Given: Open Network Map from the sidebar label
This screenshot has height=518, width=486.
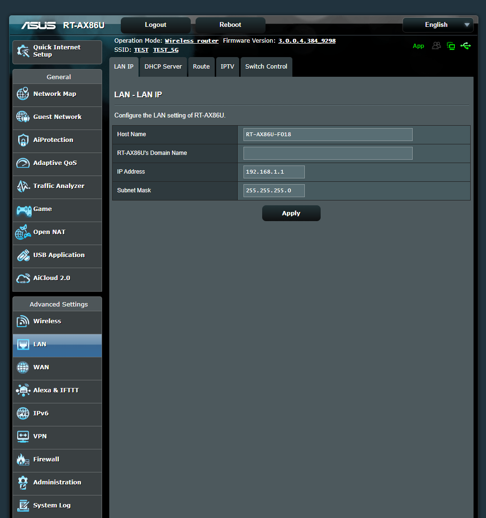Looking at the screenshot, I should (x=55, y=94).
